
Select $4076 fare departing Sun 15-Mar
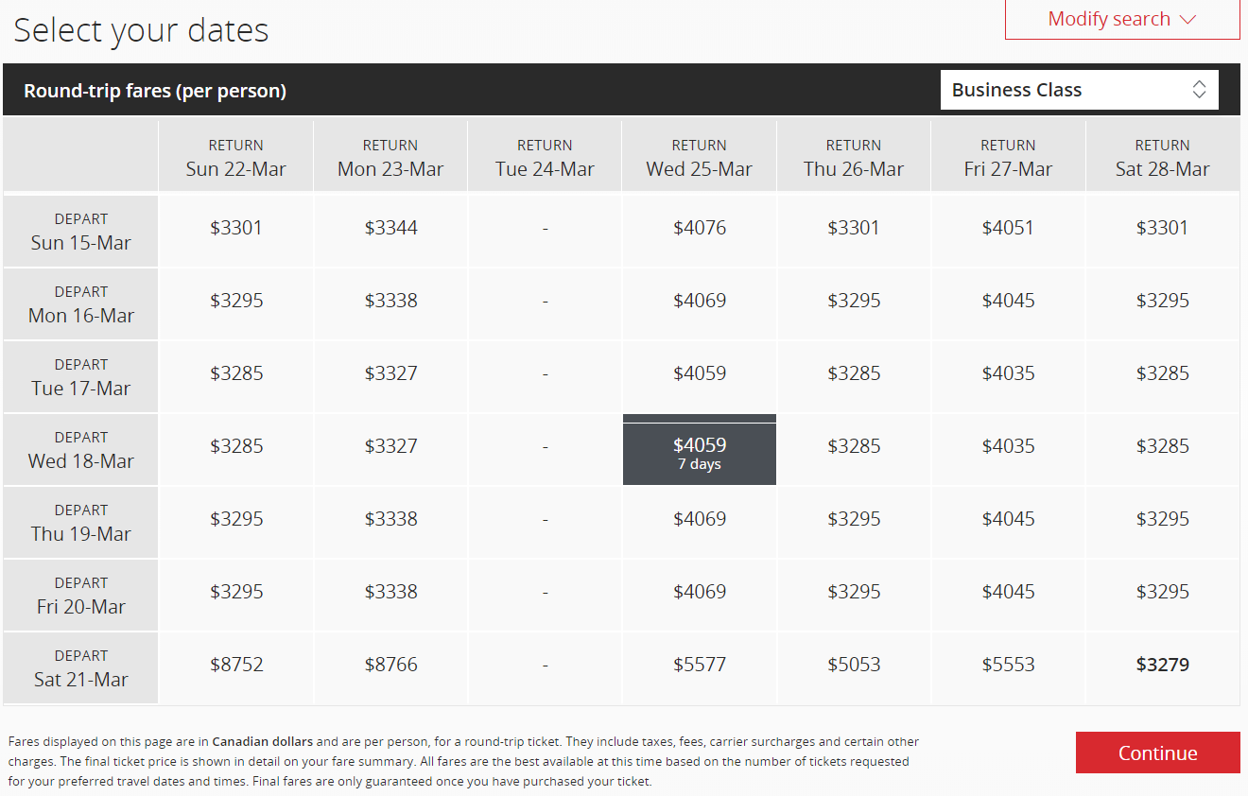pyautogui.click(x=700, y=228)
